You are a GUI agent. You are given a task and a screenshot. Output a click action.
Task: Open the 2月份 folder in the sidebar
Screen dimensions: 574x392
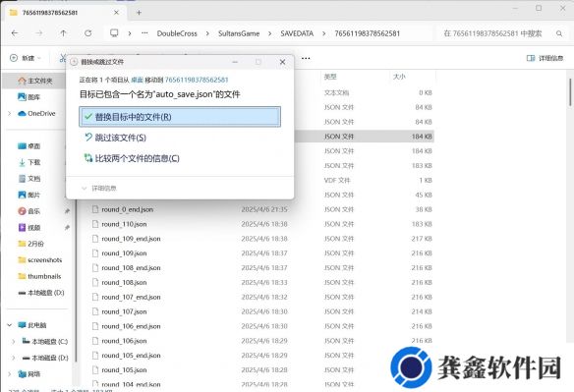30,244
